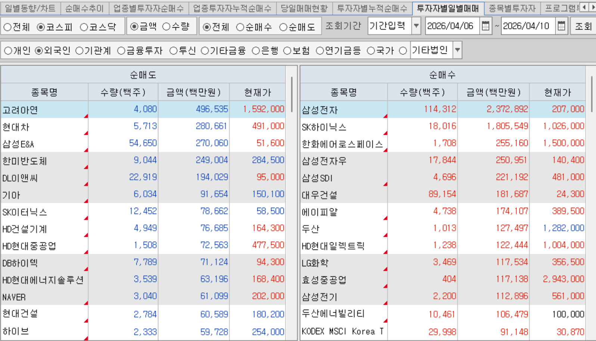
Task: Select 기타금융 investor type
Action: coord(205,51)
